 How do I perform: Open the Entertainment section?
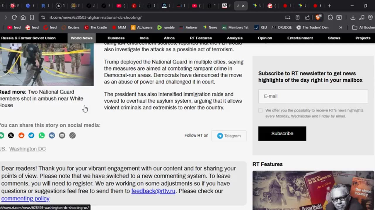coord(300,38)
